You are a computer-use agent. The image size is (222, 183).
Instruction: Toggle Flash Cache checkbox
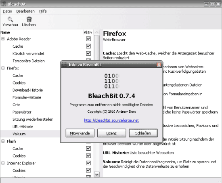[88, 148]
